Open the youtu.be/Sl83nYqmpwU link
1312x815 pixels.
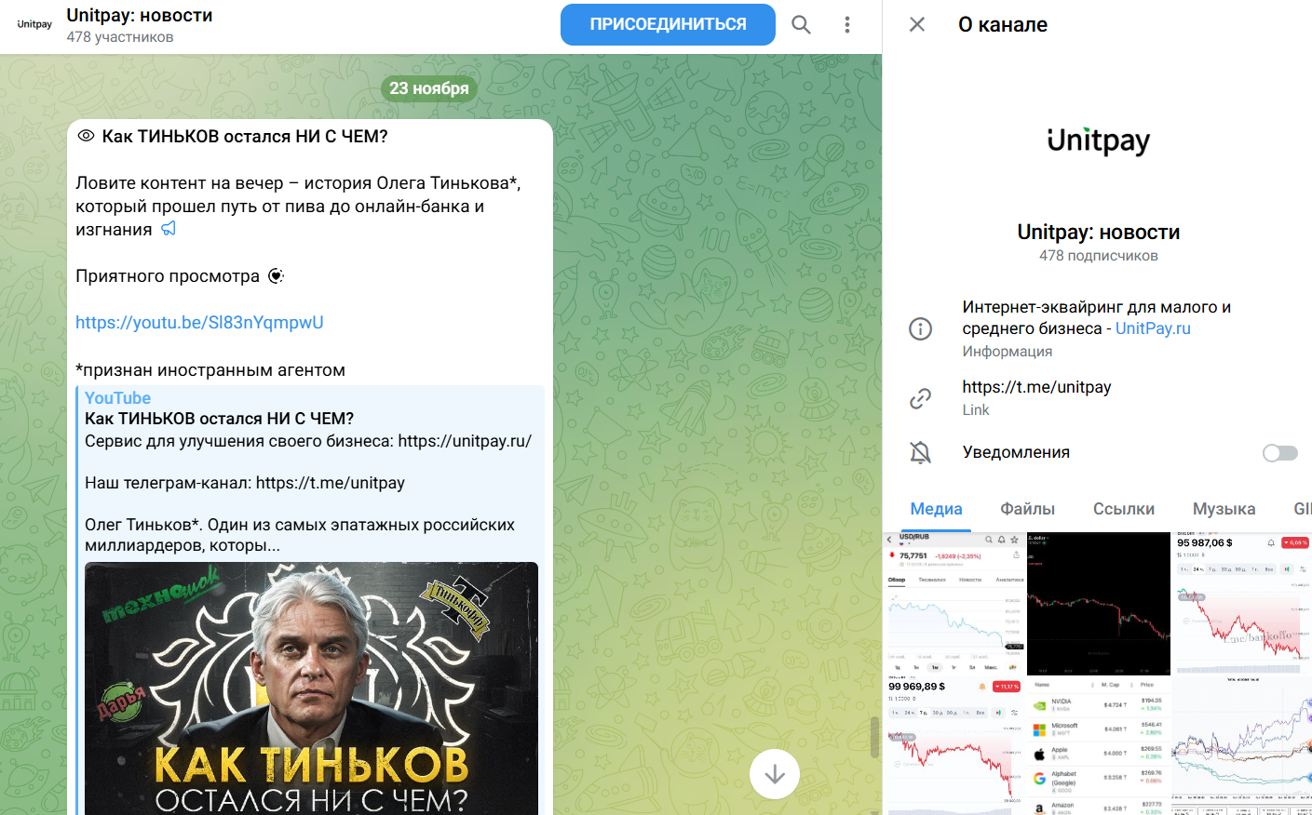pyautogui.click(x=199, y=323)
